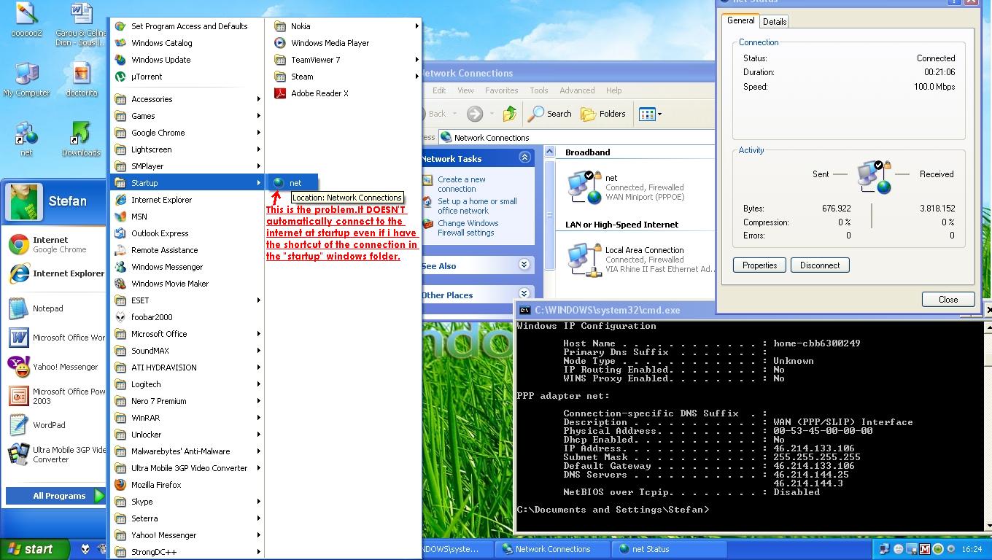
Task: Open Microsoft Office PowerPoint 2003
Action: pos(55,396)
